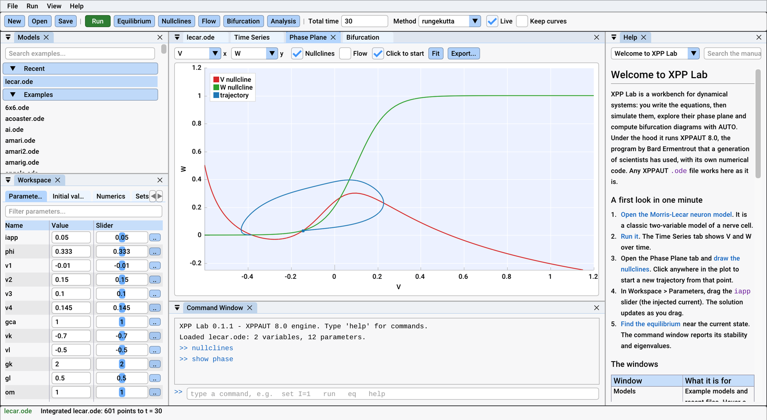Open the Workspace panel menu triangle icon
The height and width of the screenshot is (420, 767).
tap(8, 180)
